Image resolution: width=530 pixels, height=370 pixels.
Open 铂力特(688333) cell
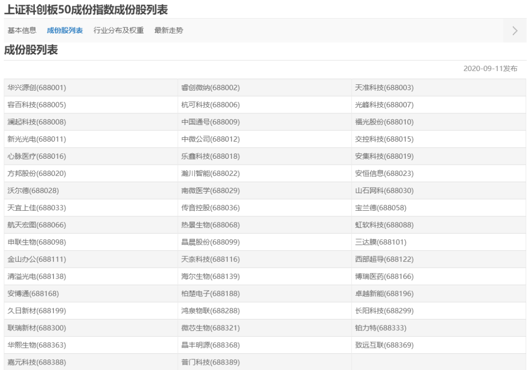click(x=381, y=328)
